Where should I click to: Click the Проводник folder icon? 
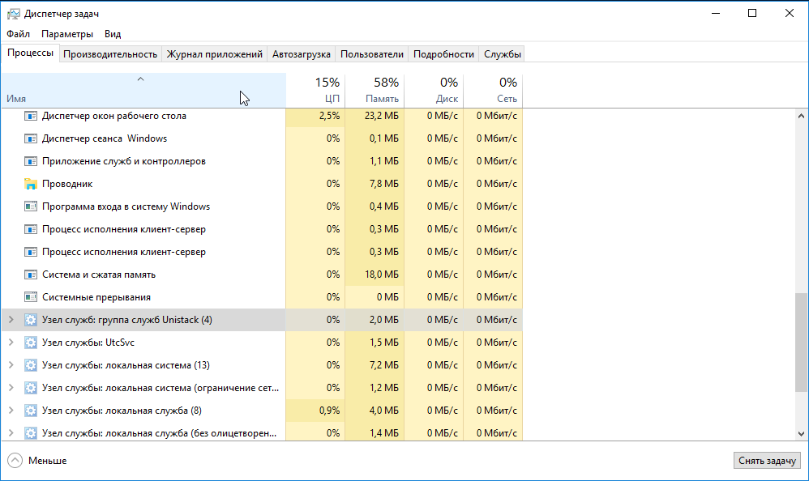coord(31,184)
